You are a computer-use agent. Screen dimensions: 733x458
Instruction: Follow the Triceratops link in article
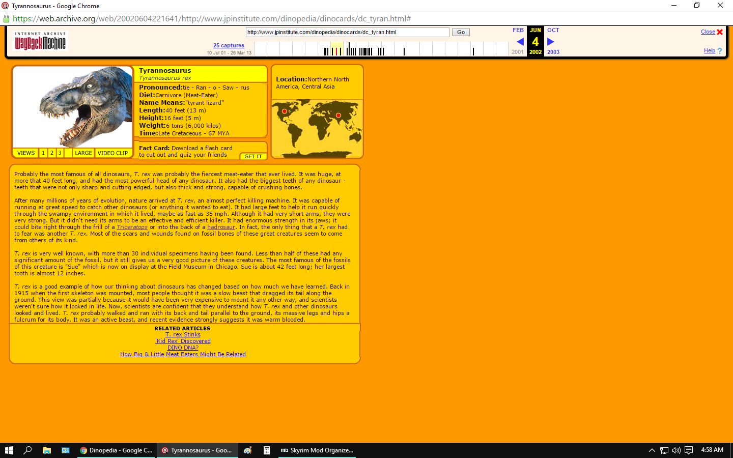point(132,227)
